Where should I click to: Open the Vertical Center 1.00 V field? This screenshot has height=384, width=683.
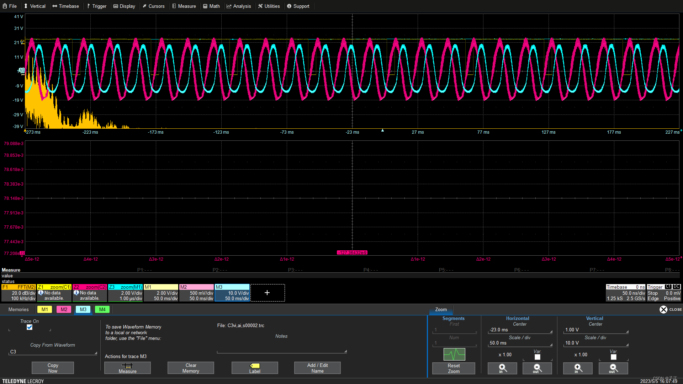click(x=595, y=330)
